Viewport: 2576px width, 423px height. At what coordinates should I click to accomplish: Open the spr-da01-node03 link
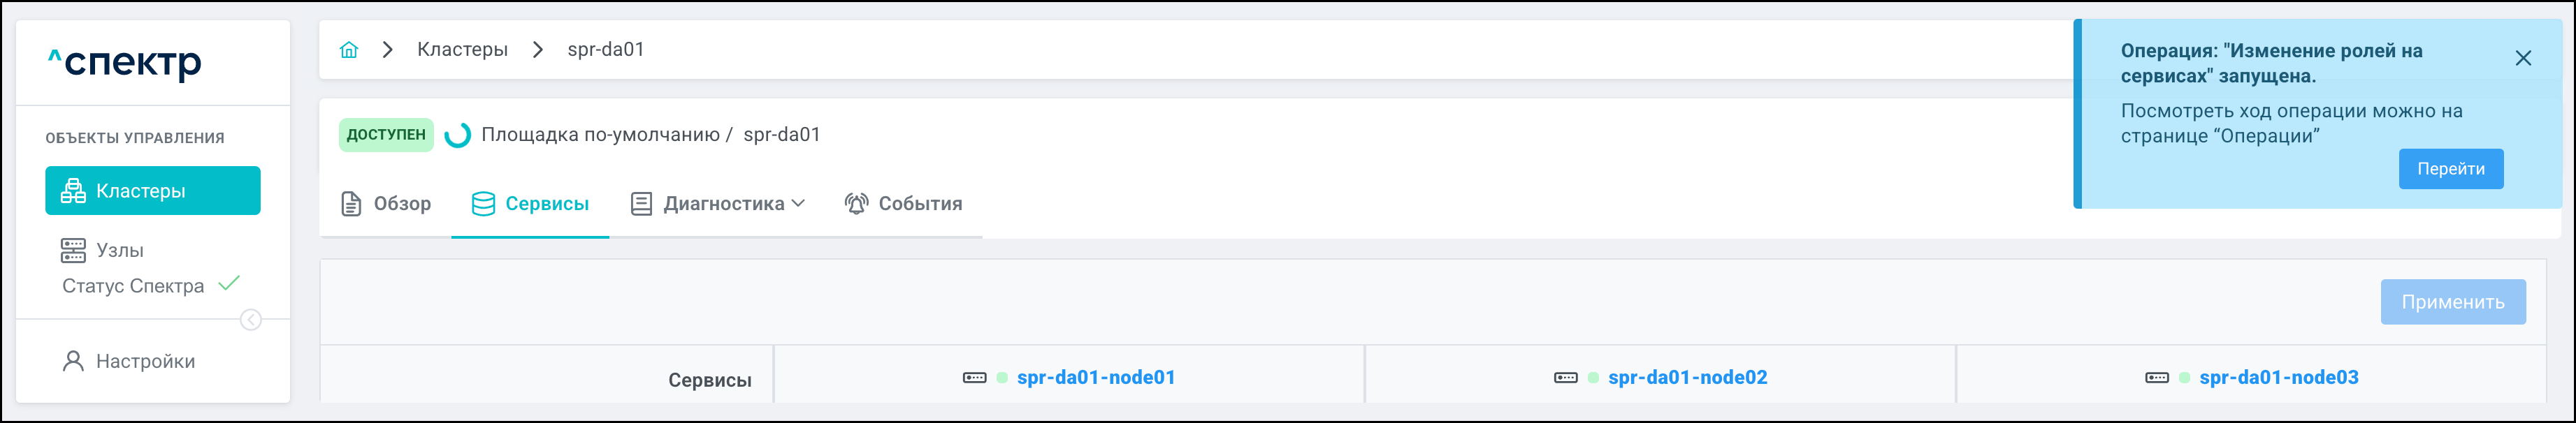pyautogui.click(x=2278, y=378)
